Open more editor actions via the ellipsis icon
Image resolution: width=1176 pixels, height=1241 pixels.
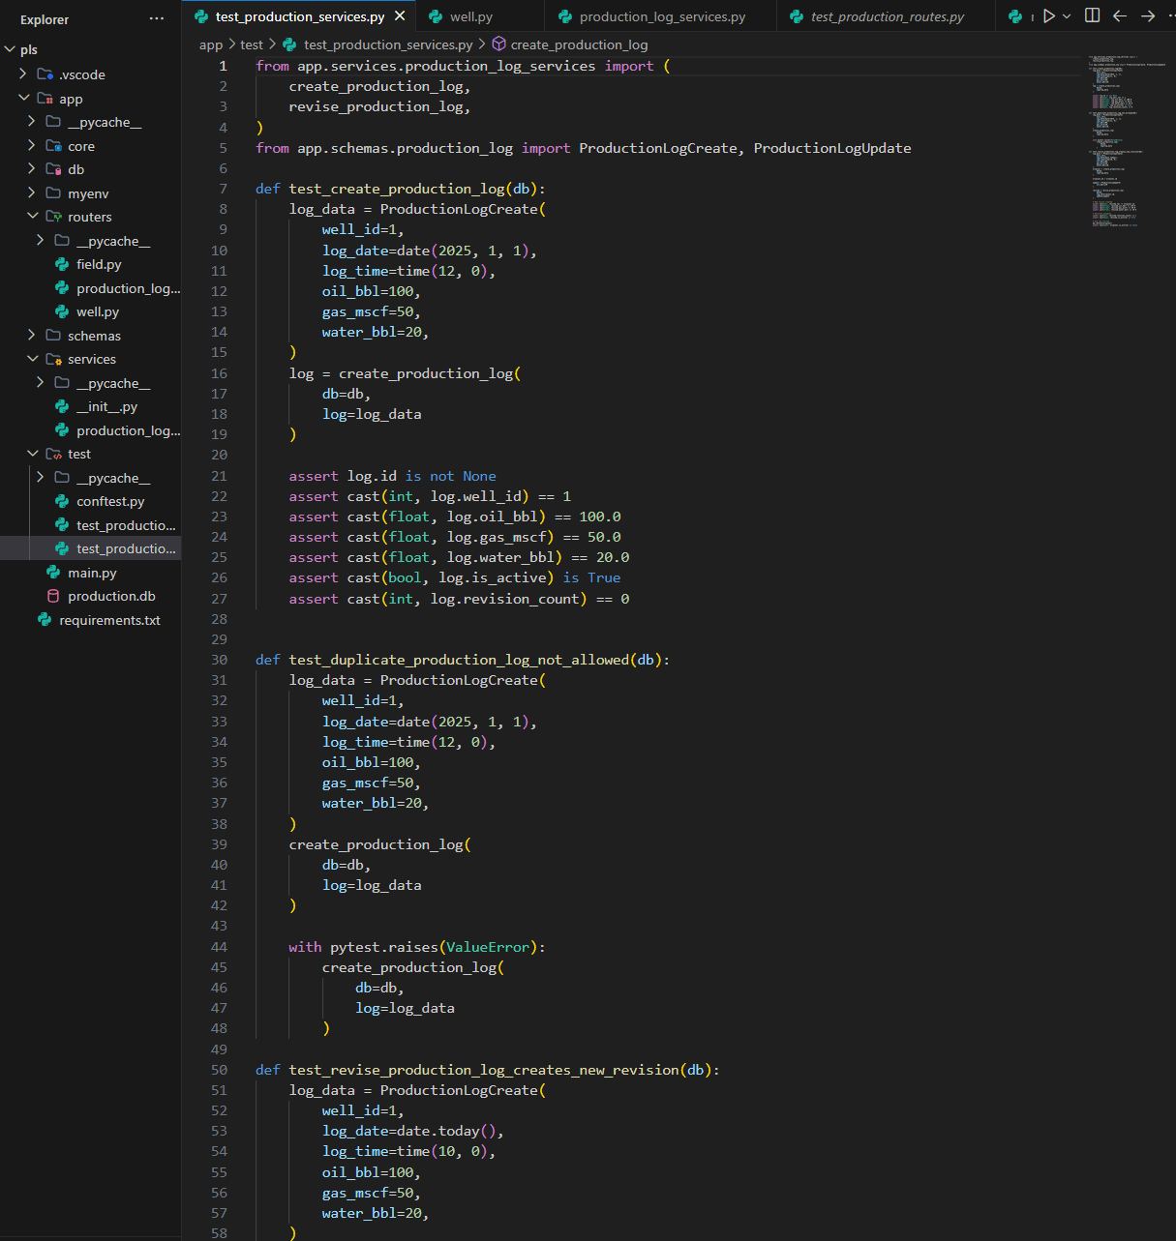tap(1170, 15)
